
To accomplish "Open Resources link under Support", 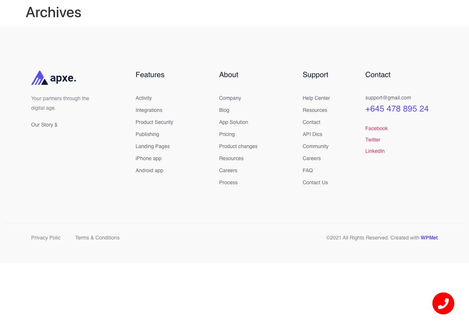I will pyautogui.click(x=315, y=110).
